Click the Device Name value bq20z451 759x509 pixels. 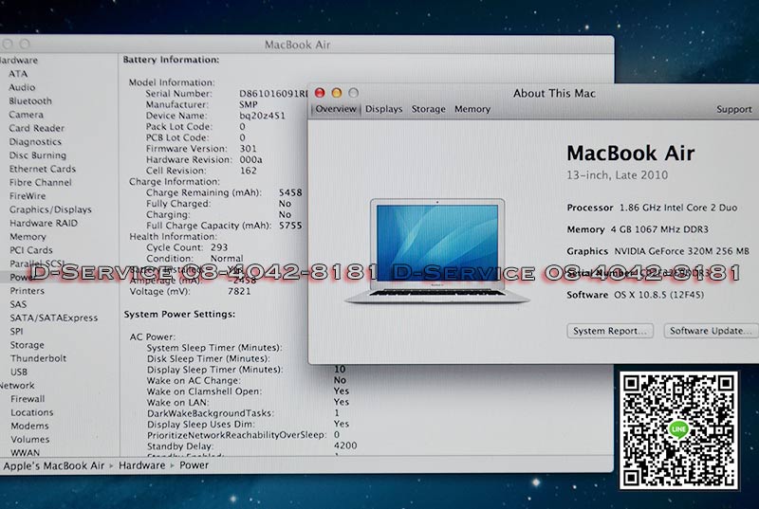263,116
